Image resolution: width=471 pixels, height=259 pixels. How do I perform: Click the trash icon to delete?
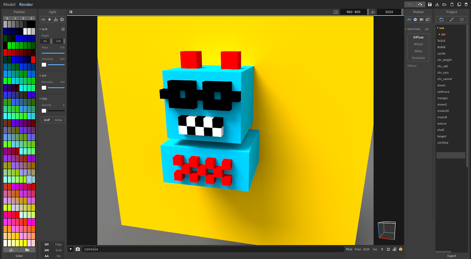(x=466, y=4)
